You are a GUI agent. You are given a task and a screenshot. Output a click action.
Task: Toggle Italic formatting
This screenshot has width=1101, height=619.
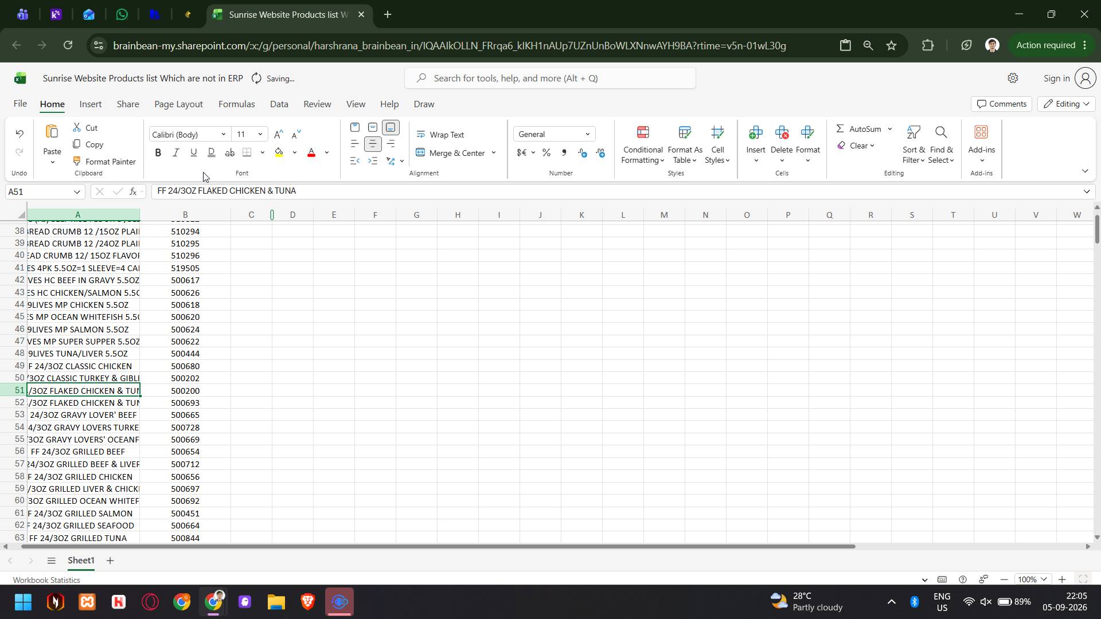(176, 152)
